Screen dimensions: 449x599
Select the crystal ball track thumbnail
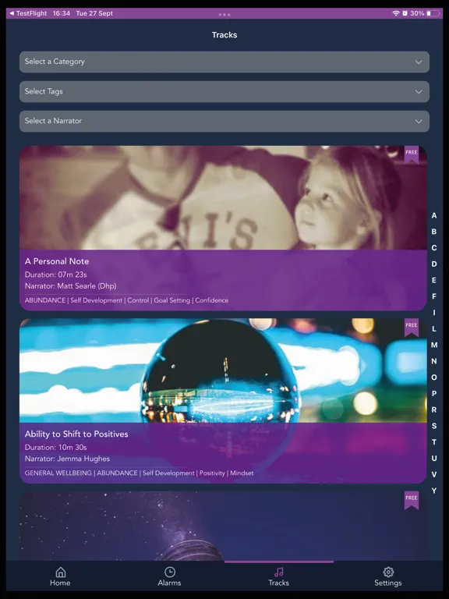click(x=224, y=370)
